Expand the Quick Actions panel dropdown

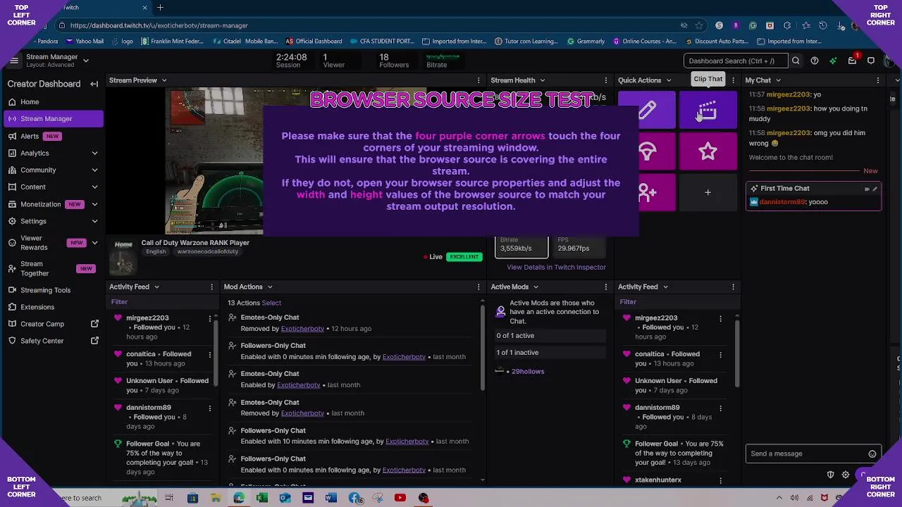(x=669, y=80)
